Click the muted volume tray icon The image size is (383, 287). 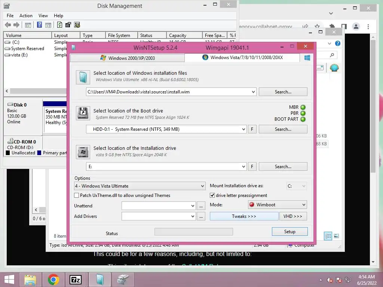(x=330, y=280)
